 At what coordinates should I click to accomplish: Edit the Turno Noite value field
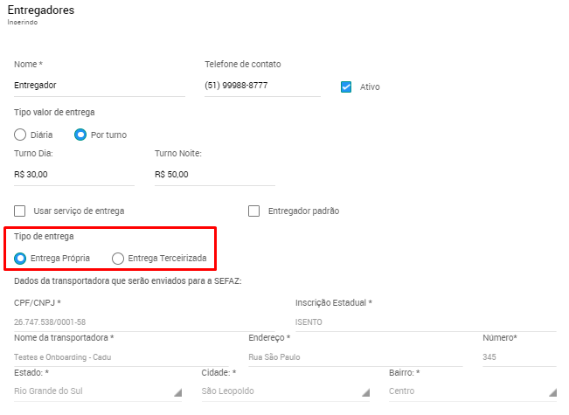(x=214, y=175)
